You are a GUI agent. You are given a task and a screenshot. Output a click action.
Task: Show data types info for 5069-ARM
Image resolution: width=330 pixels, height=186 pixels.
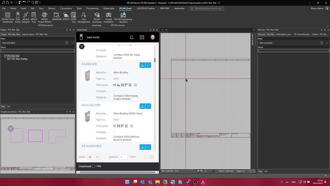tap(131, 126)
